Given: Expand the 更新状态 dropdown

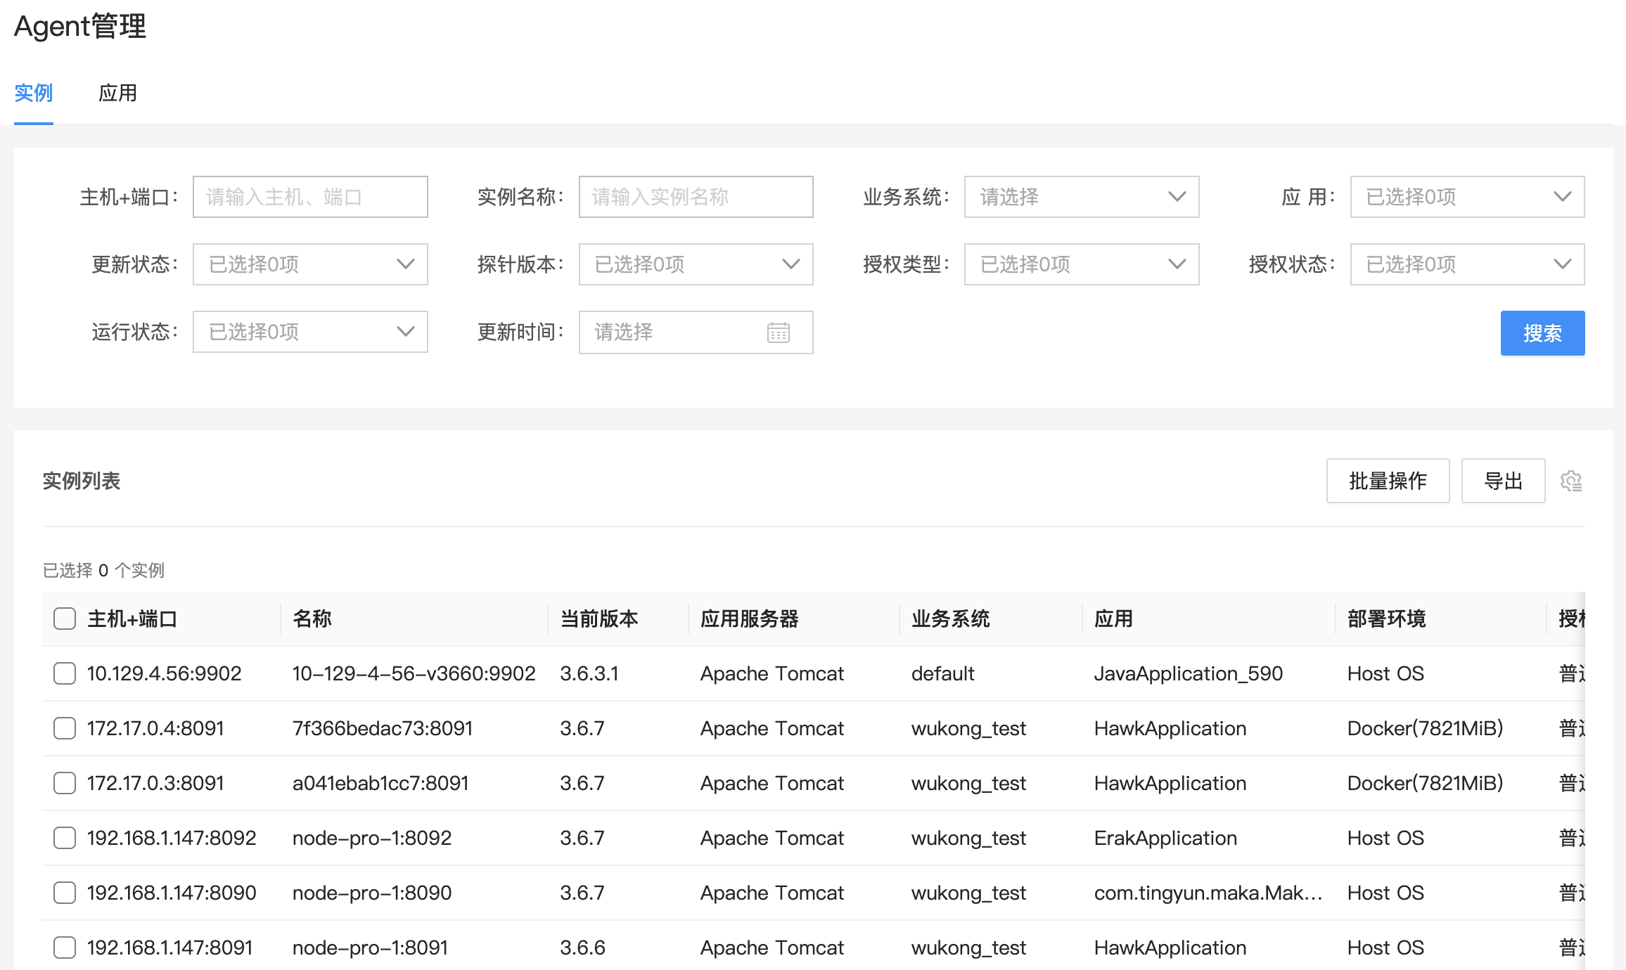Looking at the screenshot, I should coord(310,264).
